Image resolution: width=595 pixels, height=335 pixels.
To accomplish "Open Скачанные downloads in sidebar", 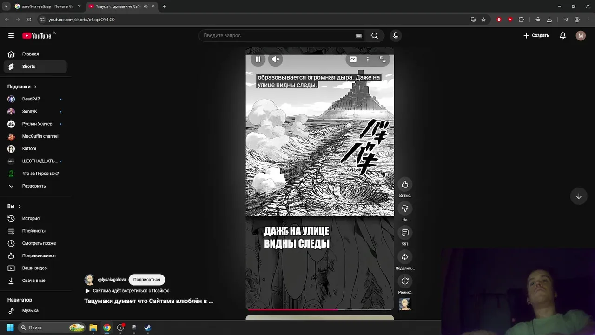I will click(35, 281).
